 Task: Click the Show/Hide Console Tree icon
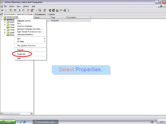click(15, 10)
